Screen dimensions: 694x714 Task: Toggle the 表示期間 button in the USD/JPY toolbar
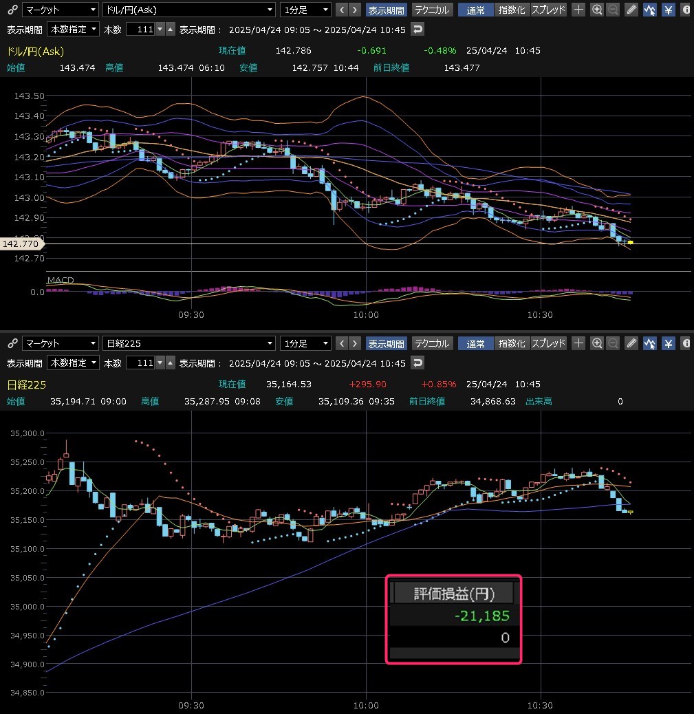[386, 10]
